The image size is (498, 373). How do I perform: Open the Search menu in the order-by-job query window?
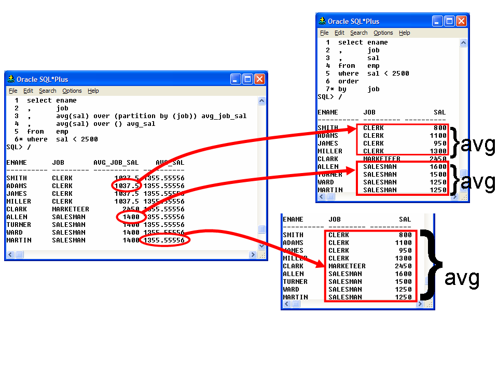coord(358,33)
